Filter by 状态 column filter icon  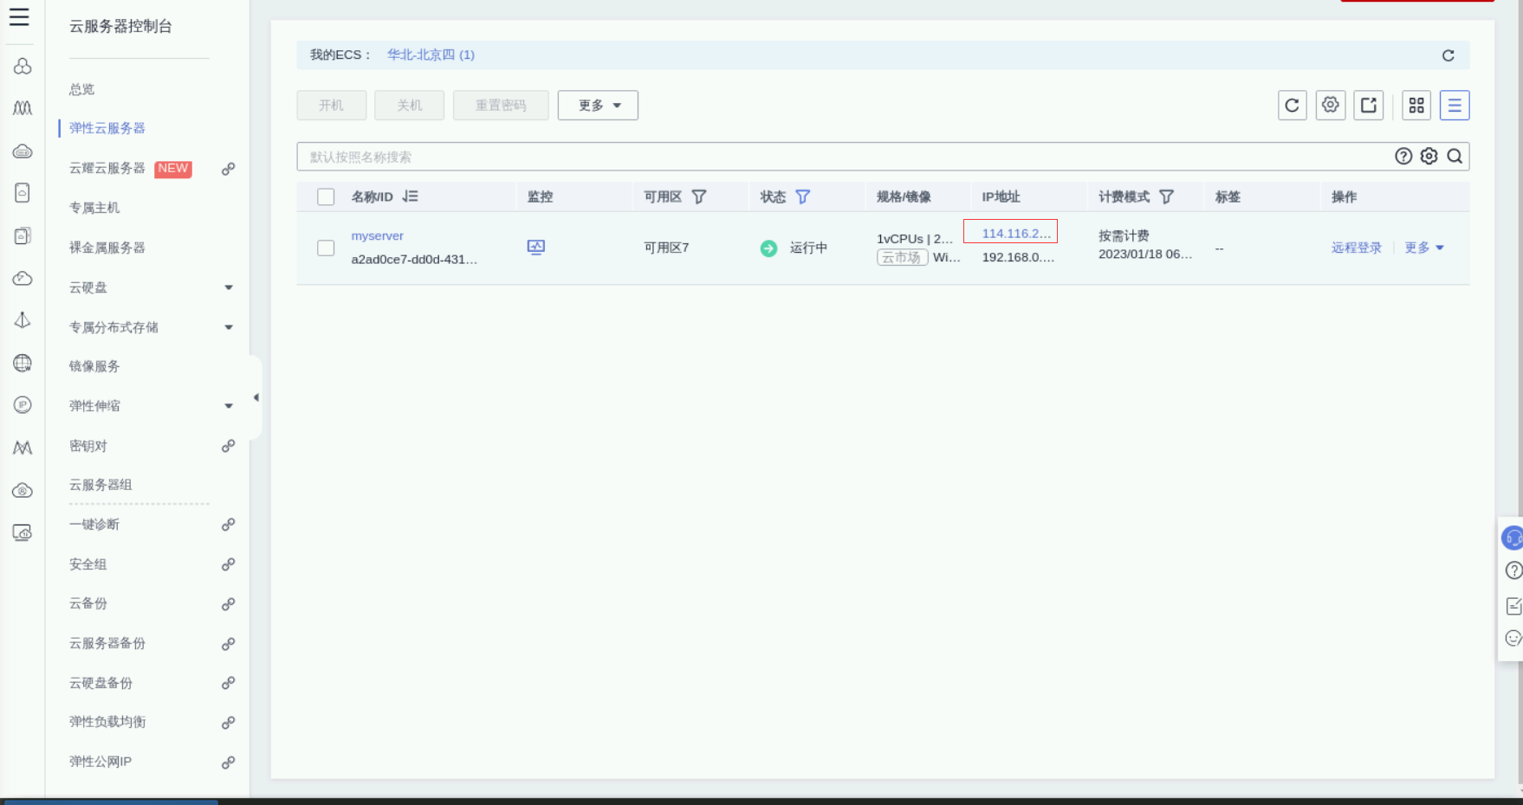click(802, 196)
